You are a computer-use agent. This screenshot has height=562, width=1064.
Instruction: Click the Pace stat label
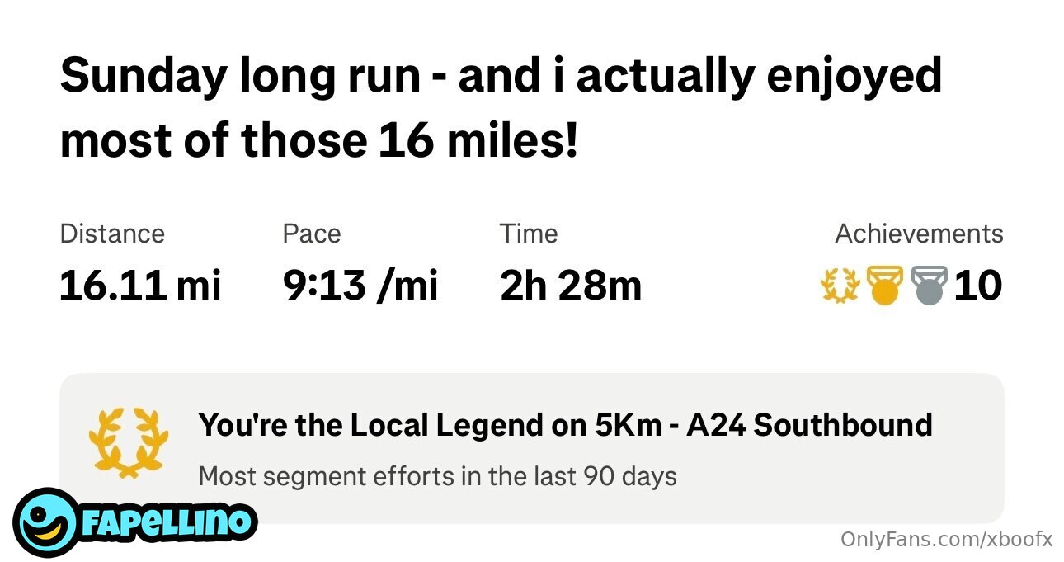(x=311, y=234)
